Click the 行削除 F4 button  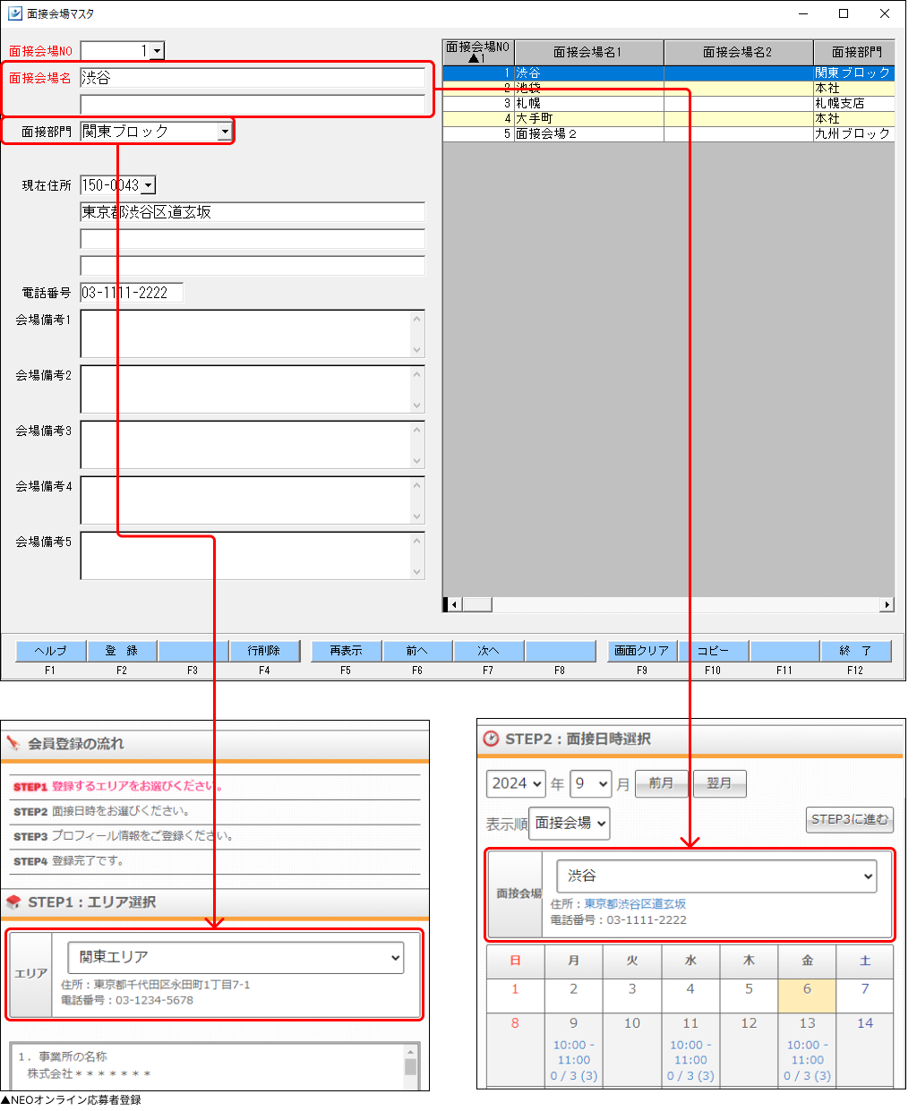click(x=264, y=651)
